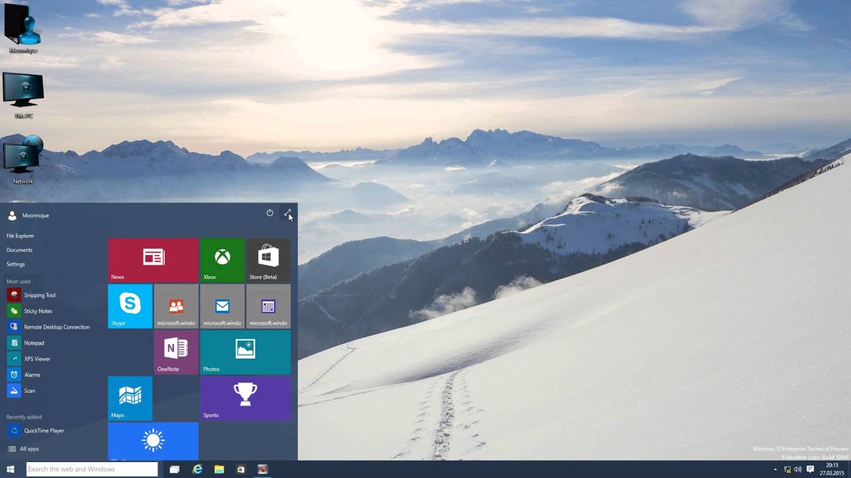Click the Windows Start button

(11, 469)
